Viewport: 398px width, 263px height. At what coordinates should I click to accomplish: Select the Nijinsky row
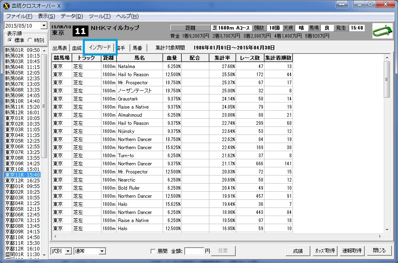tap(172, 131)
